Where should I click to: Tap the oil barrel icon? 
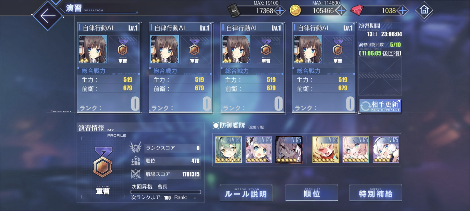(234, 11)
